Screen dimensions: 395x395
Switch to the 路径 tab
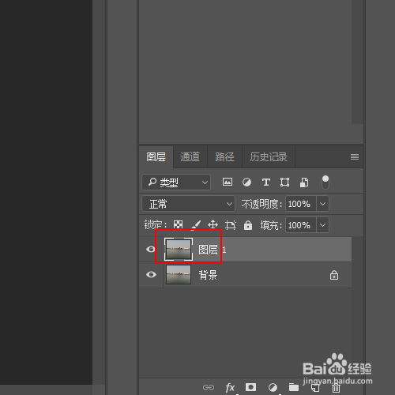click(x=224, y=157)
